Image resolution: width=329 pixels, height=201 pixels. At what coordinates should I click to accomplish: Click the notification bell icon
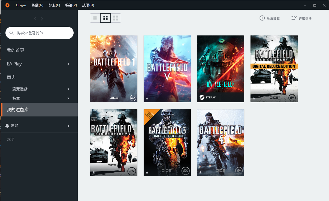click(7, 126)
